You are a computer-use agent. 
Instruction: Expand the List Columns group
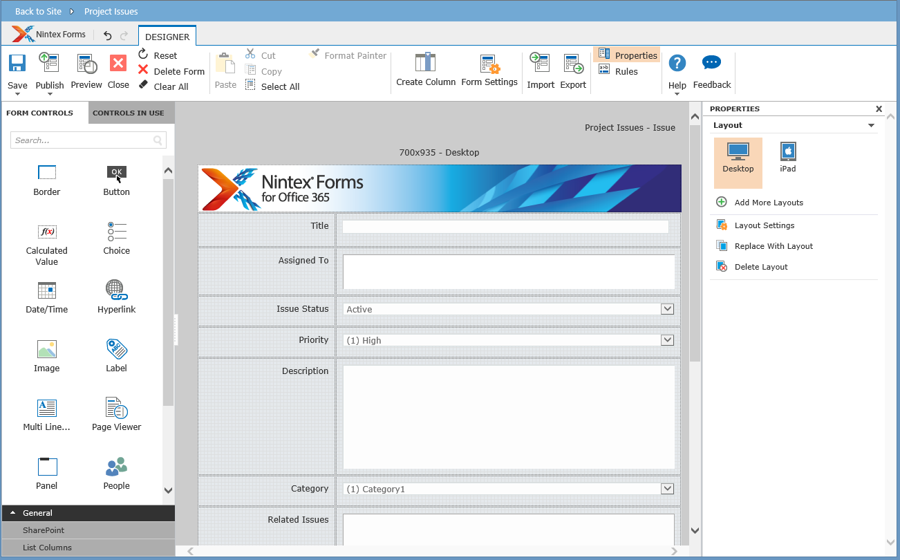(88, 548)
